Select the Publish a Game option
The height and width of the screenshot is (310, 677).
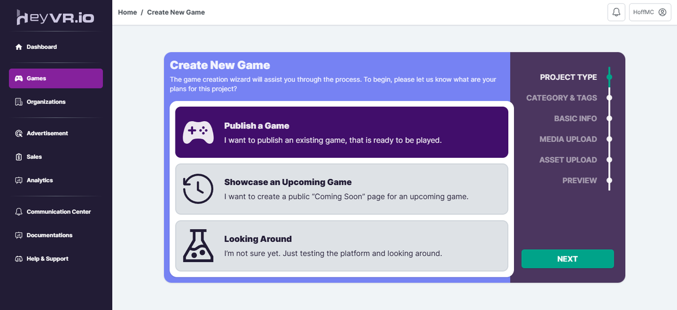pos(342,132)
